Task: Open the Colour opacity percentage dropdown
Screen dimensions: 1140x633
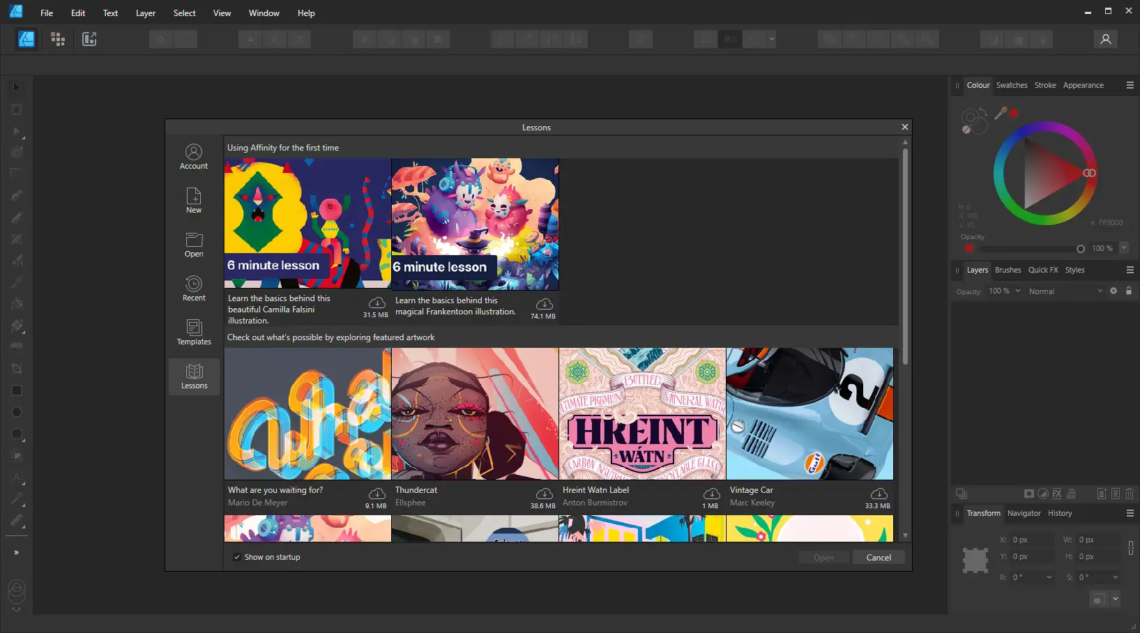Action: pos(1124,247)
